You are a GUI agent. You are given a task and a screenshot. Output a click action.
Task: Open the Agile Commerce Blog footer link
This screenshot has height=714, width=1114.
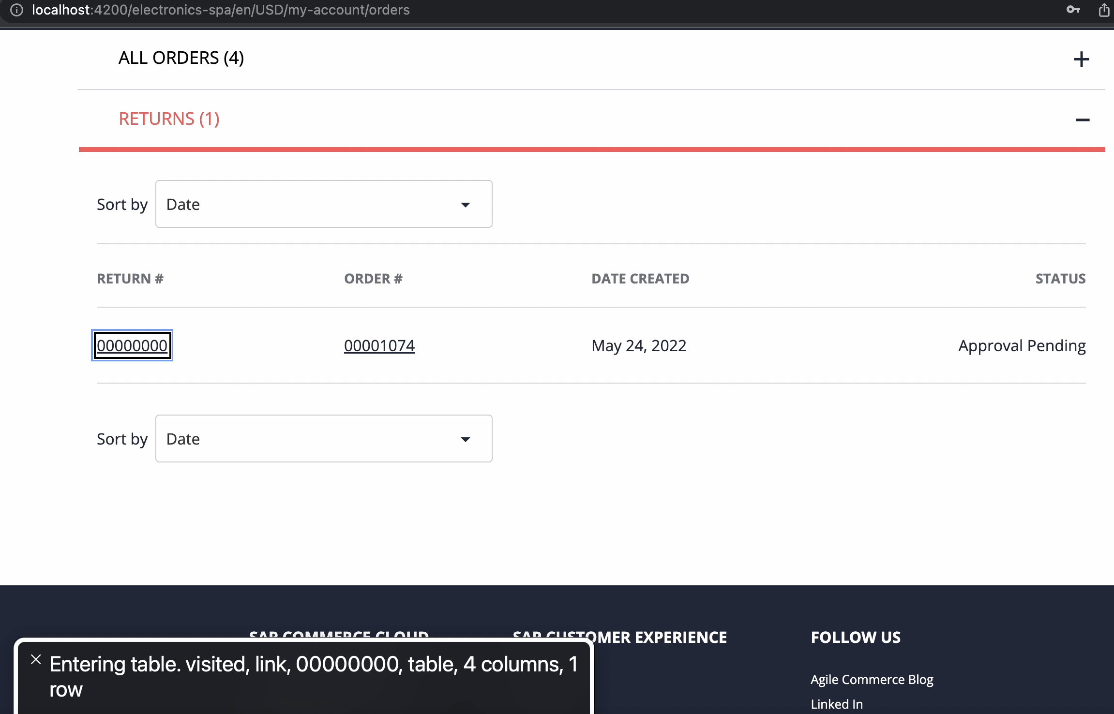[872, 679]
